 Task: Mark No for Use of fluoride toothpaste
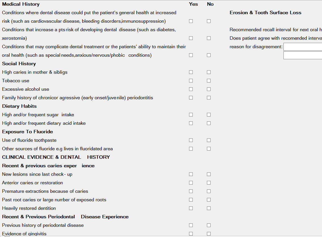coord(209,140)
